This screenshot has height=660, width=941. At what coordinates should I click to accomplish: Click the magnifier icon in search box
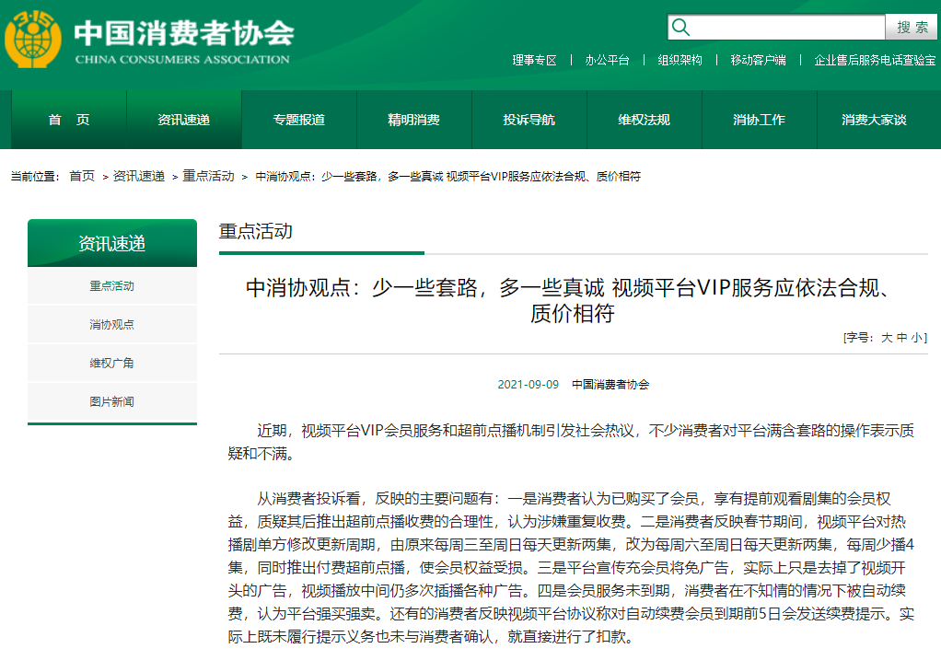[x=681, y=27]
